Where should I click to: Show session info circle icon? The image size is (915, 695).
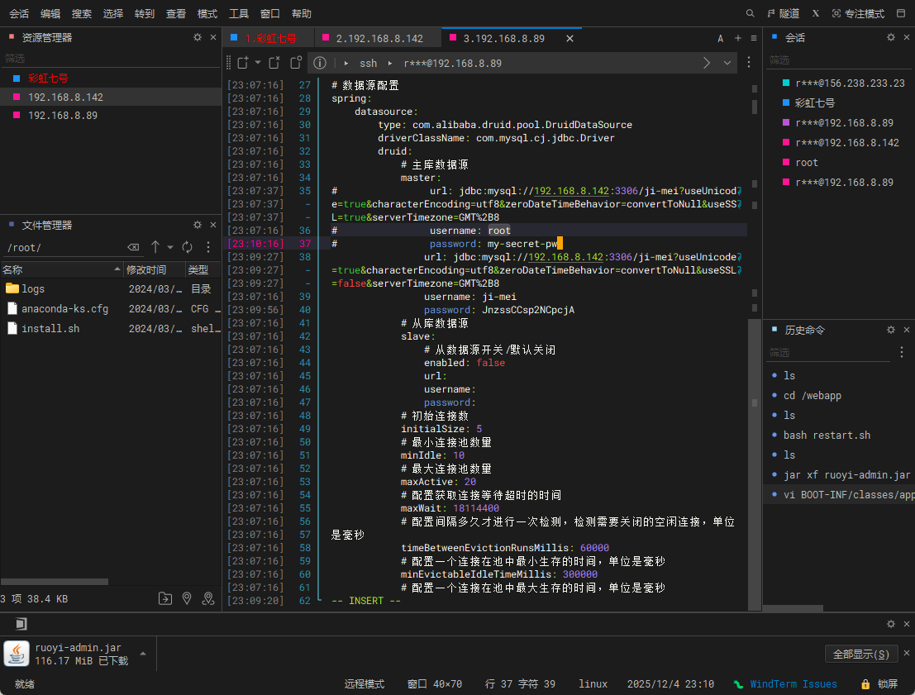[320, 63]
